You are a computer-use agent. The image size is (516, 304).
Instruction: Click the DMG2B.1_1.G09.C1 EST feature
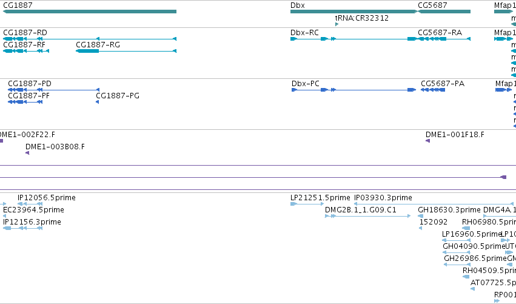(x=367, y=216)
